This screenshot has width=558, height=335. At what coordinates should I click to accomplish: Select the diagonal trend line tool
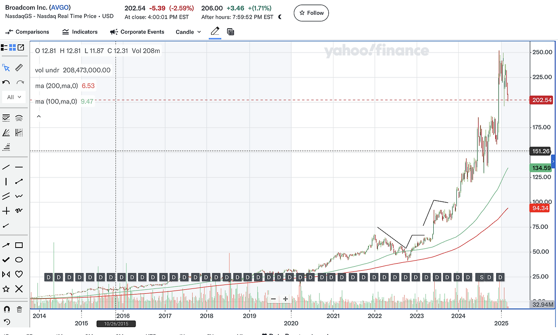[6, 167]
